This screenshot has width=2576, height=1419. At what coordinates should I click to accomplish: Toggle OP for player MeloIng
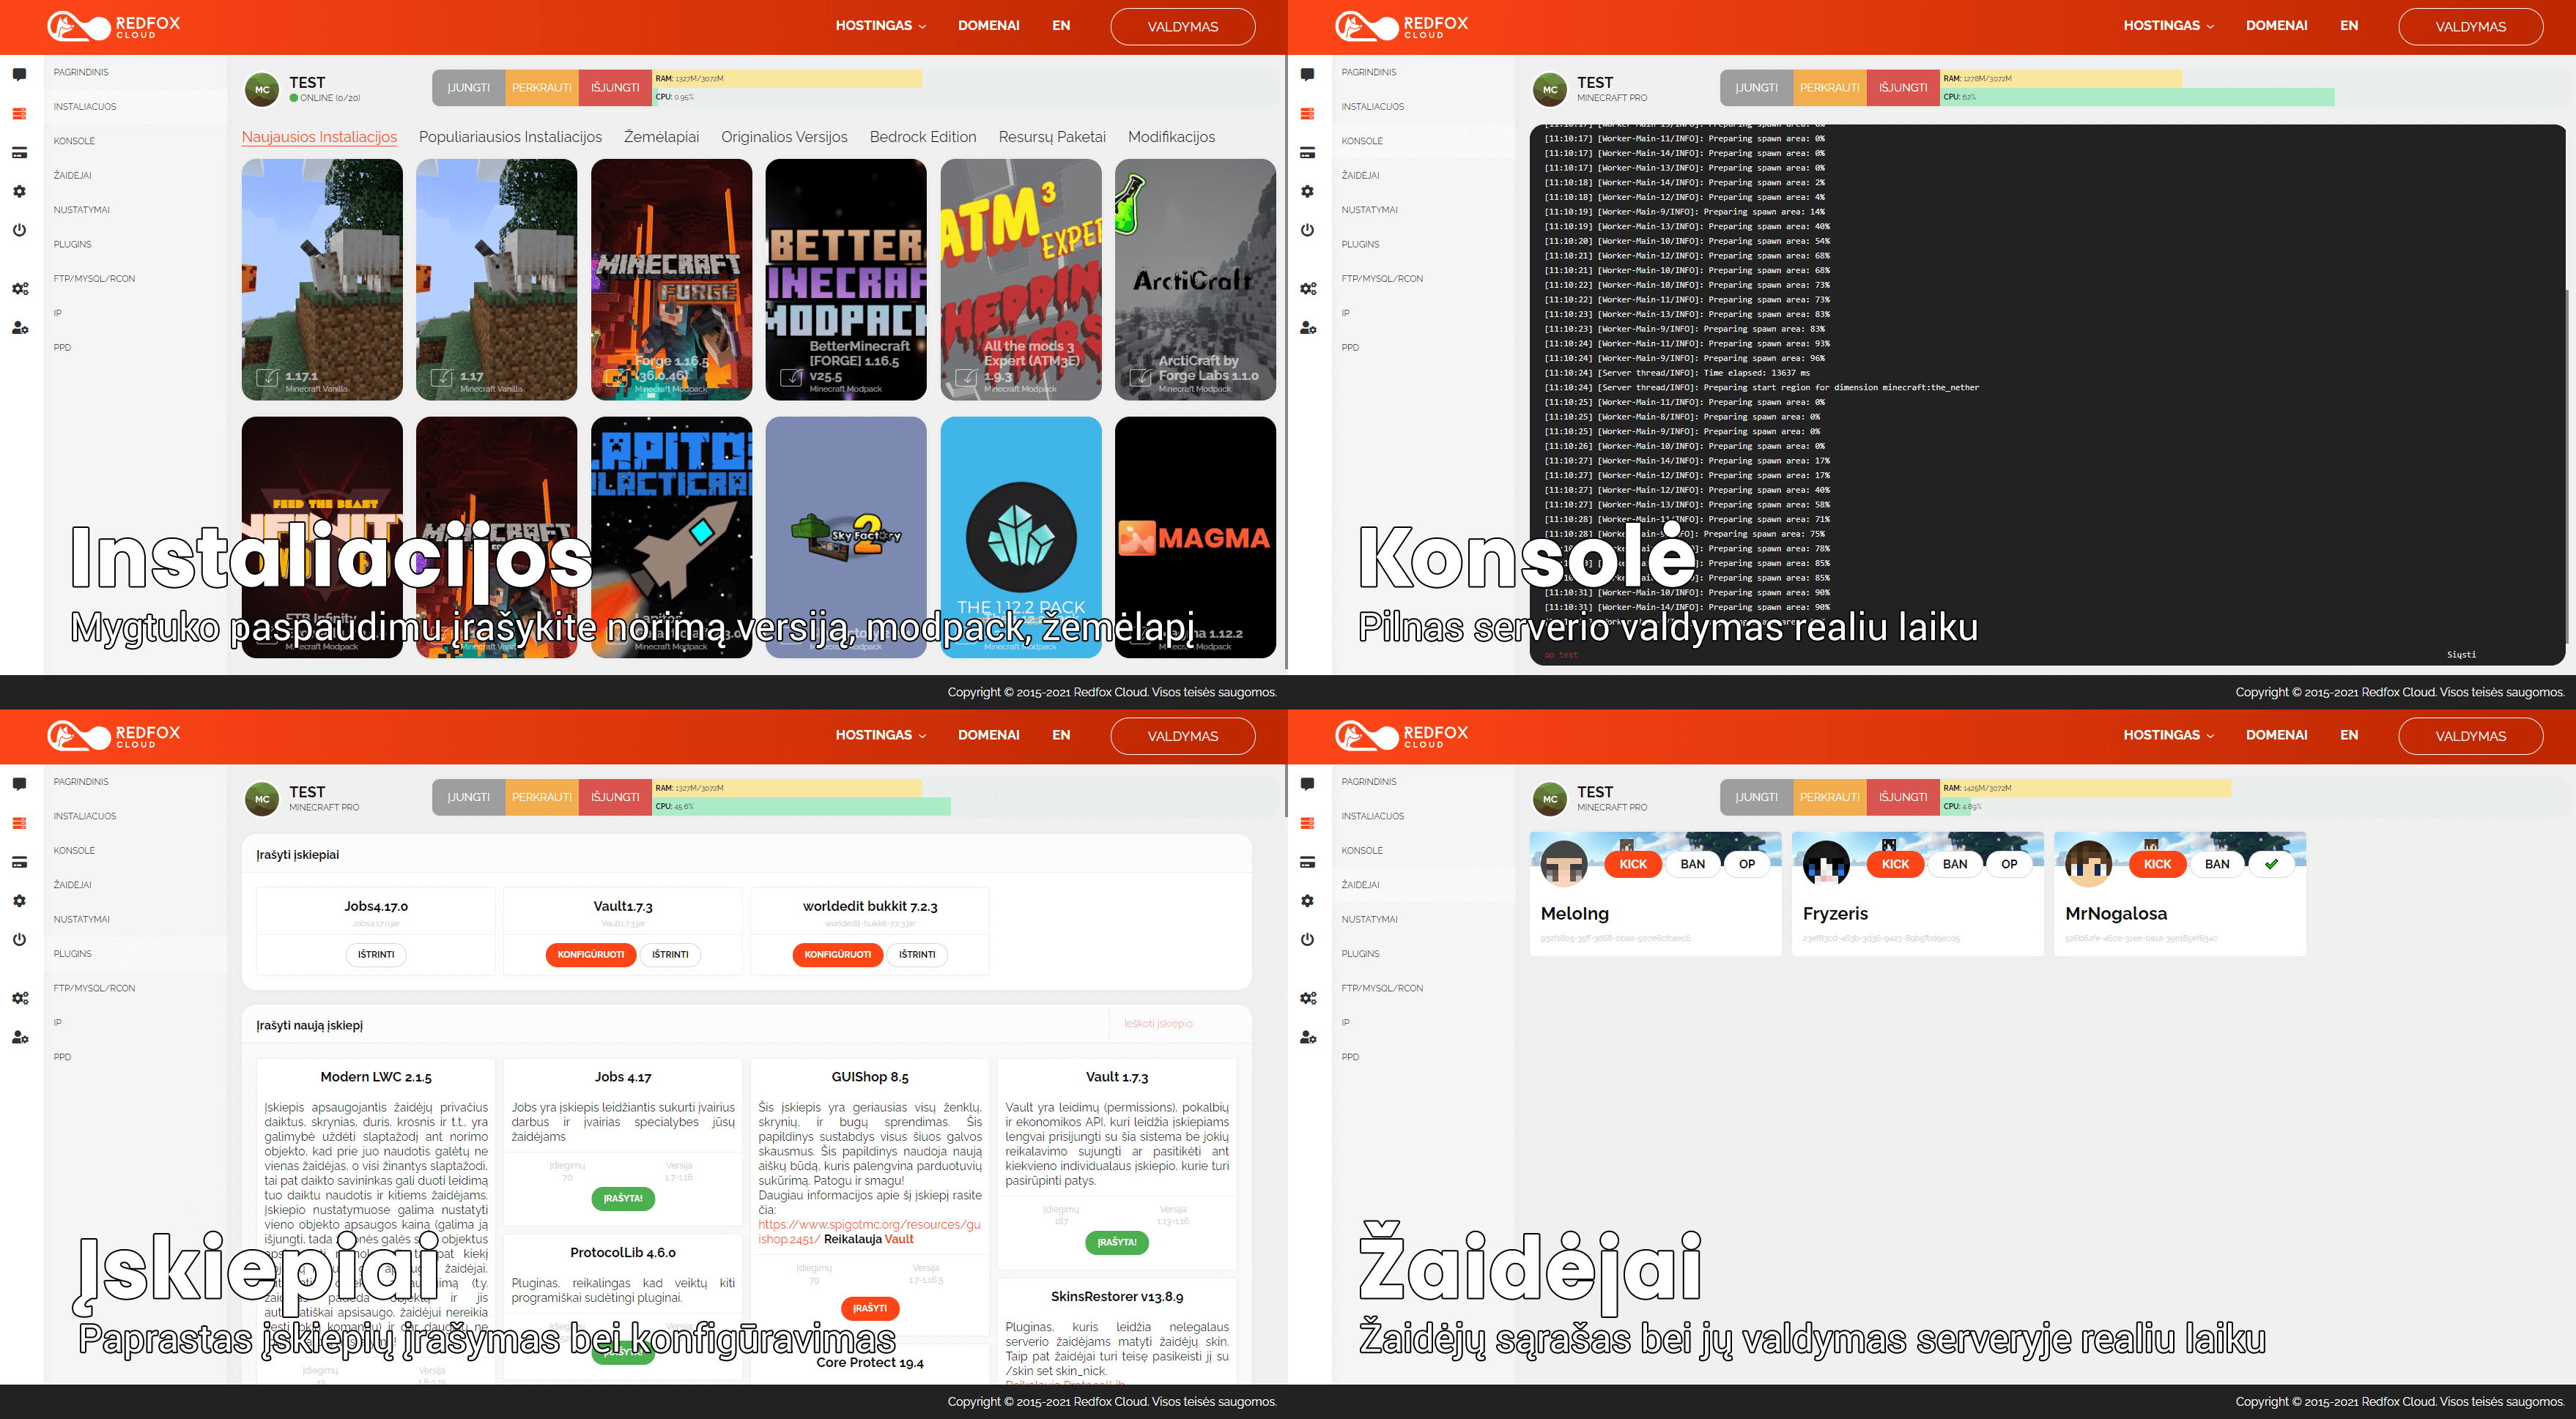(x=1747, y=865)
